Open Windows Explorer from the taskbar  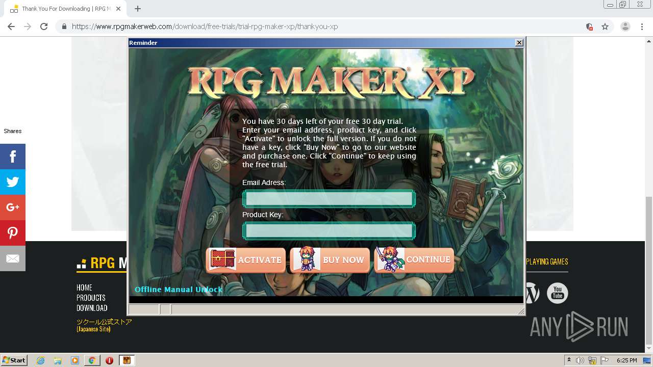tap(58, 360)
